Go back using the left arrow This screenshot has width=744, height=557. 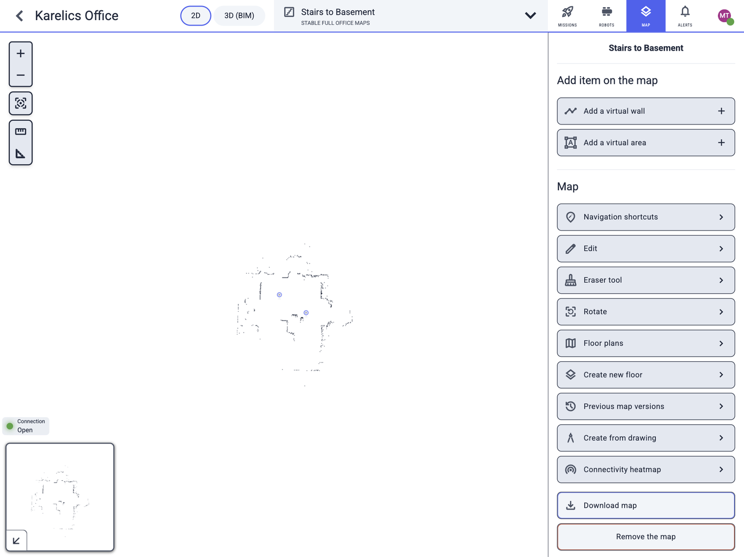pos(20,16)
